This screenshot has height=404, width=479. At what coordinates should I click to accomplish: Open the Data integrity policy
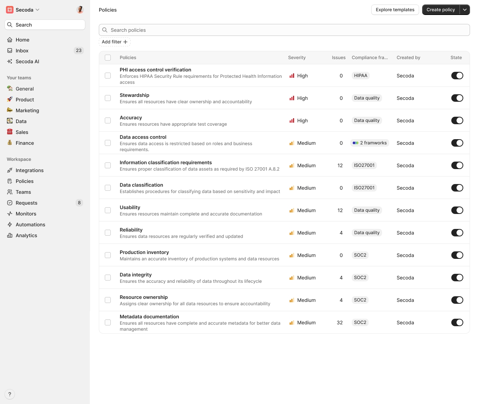[x=135, y=275]
